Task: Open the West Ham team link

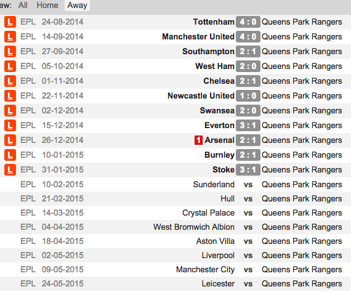Action: [215, 67]
